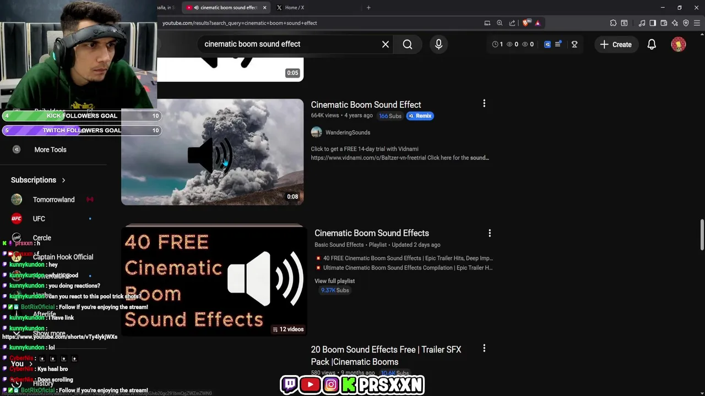Click the 12 videos playlist badge

tap(288, 329)
